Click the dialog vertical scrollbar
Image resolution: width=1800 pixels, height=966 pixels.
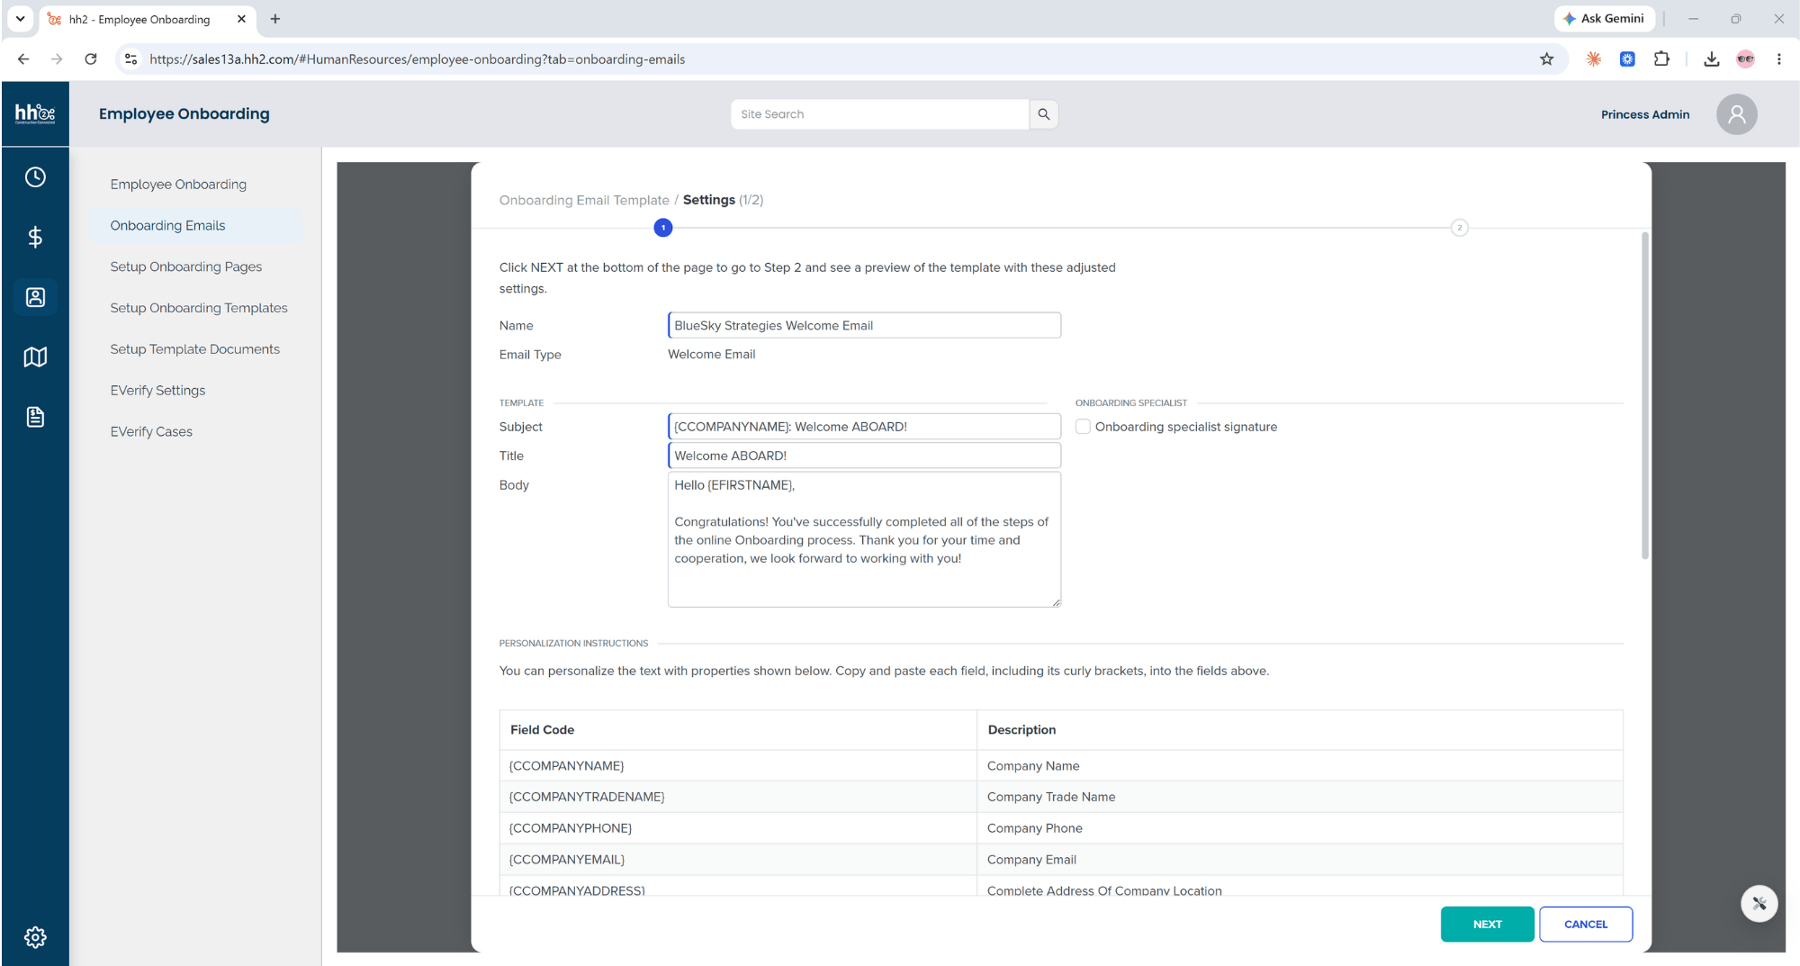click(x=1644, y=396)
